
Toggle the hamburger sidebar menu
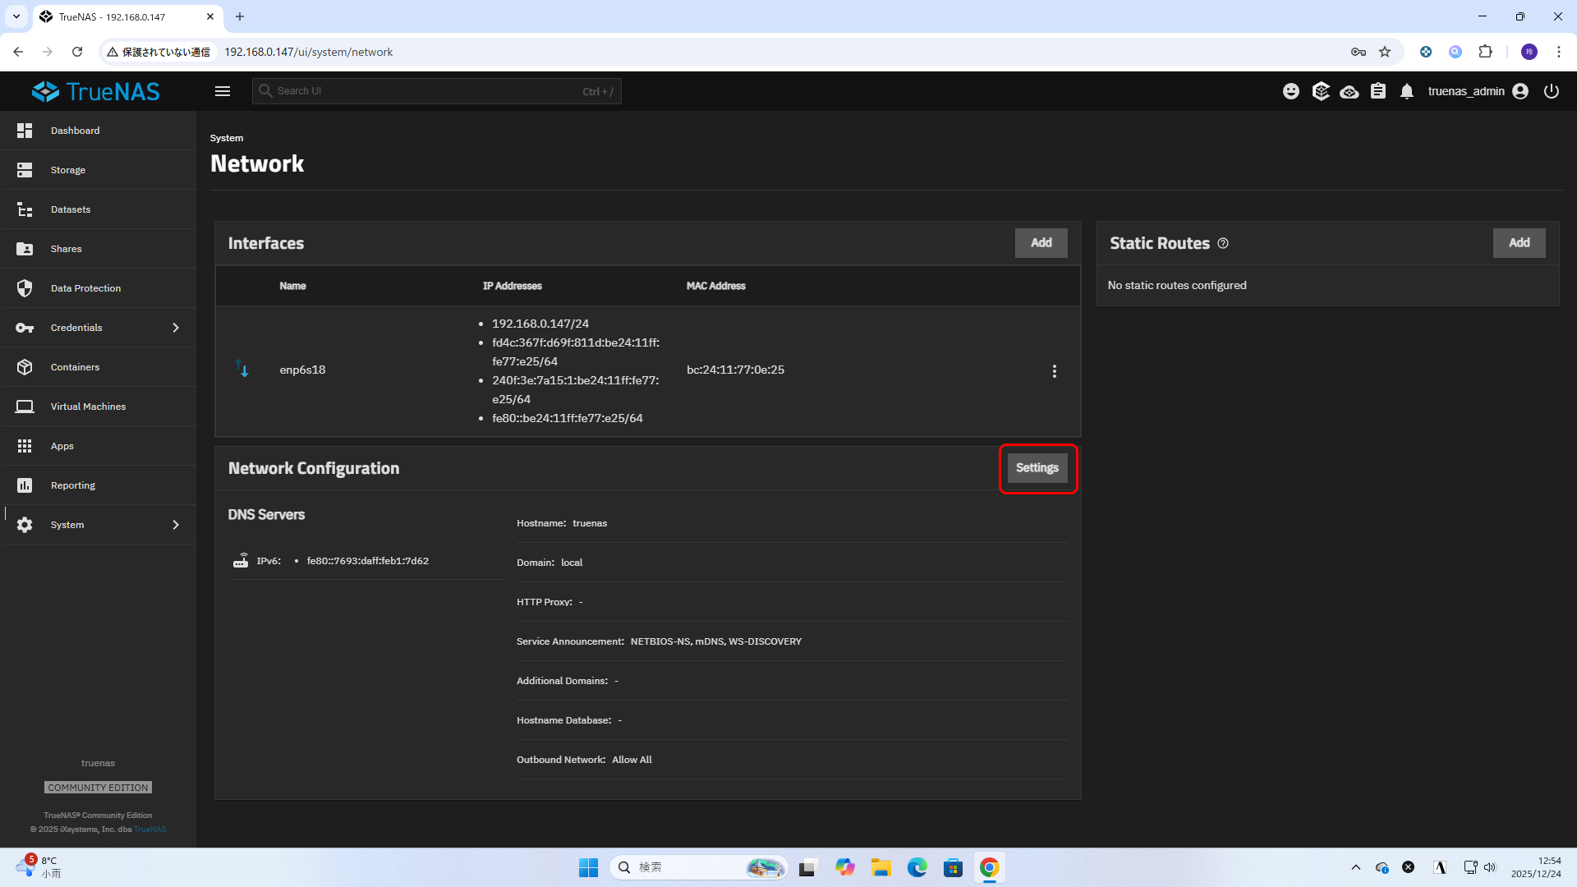(x=222, y=91)
